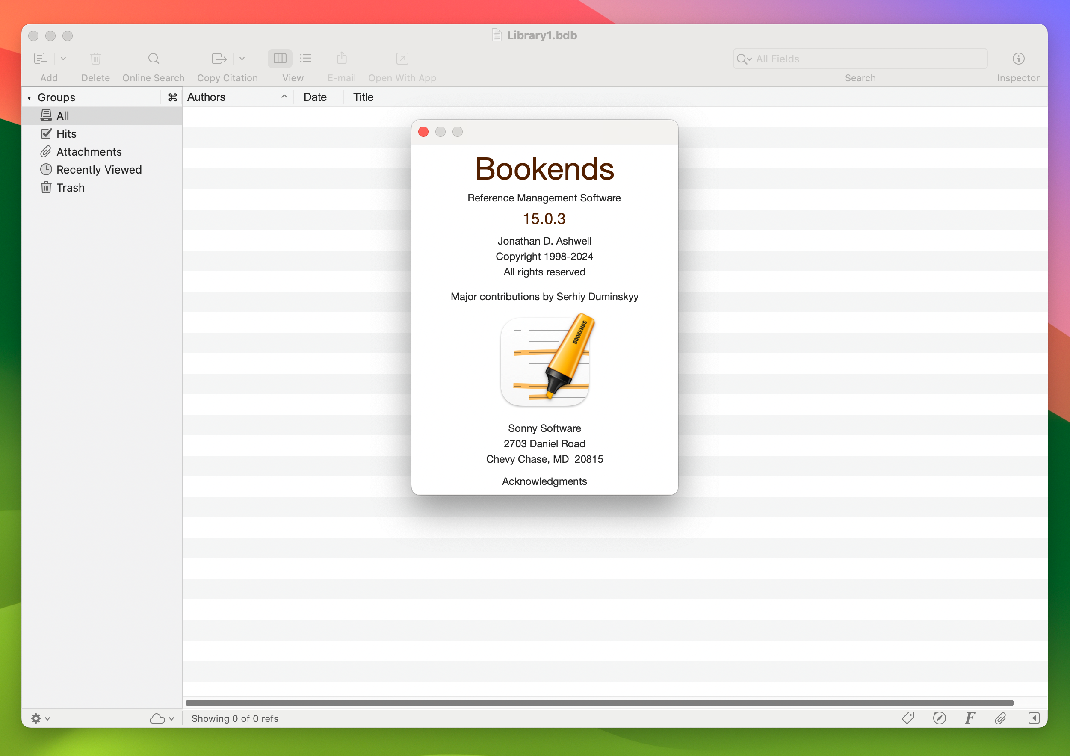Click the Delete reference icon

click(x=95, y=59)
